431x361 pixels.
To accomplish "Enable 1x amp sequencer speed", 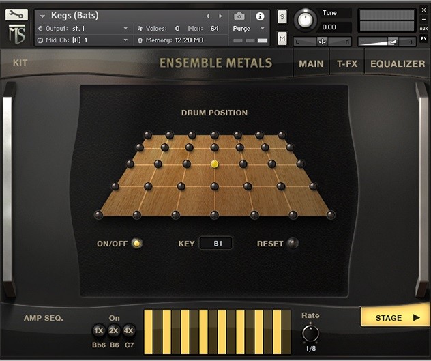I will click(x=98, y=330).
